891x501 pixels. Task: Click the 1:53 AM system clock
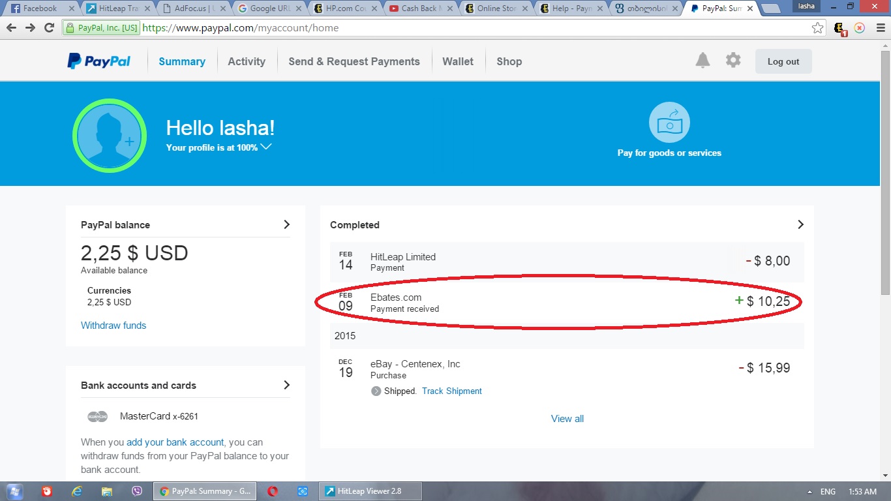coord(863,492)
